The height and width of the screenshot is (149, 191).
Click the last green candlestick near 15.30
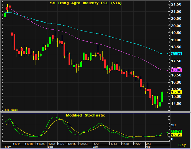(x=162, y=97)
